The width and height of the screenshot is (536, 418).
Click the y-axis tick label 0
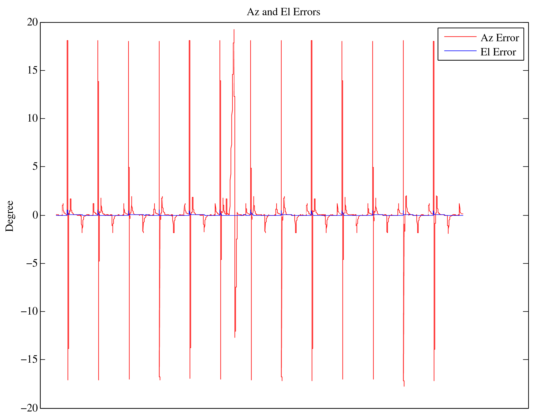click(x=35, y=215)
